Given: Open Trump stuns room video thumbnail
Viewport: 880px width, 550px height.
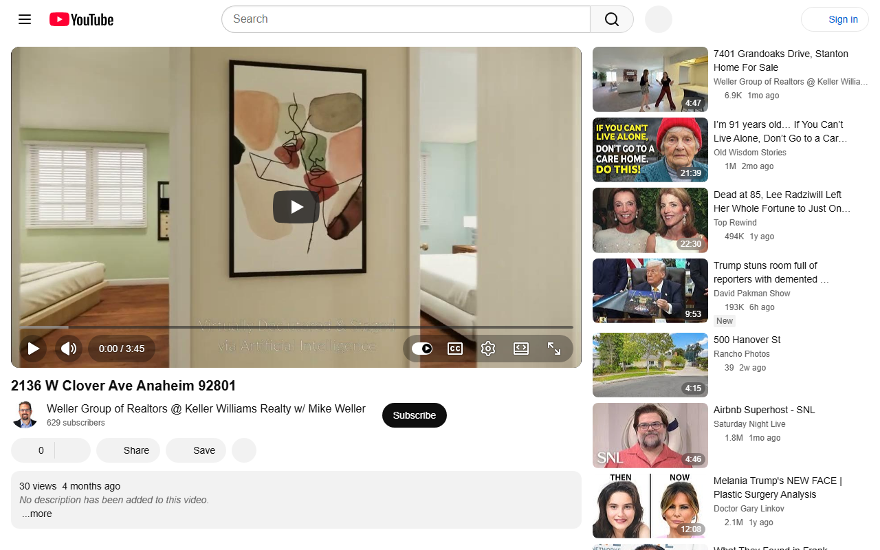Looking at the screenshot, I should tap(650, 291).
